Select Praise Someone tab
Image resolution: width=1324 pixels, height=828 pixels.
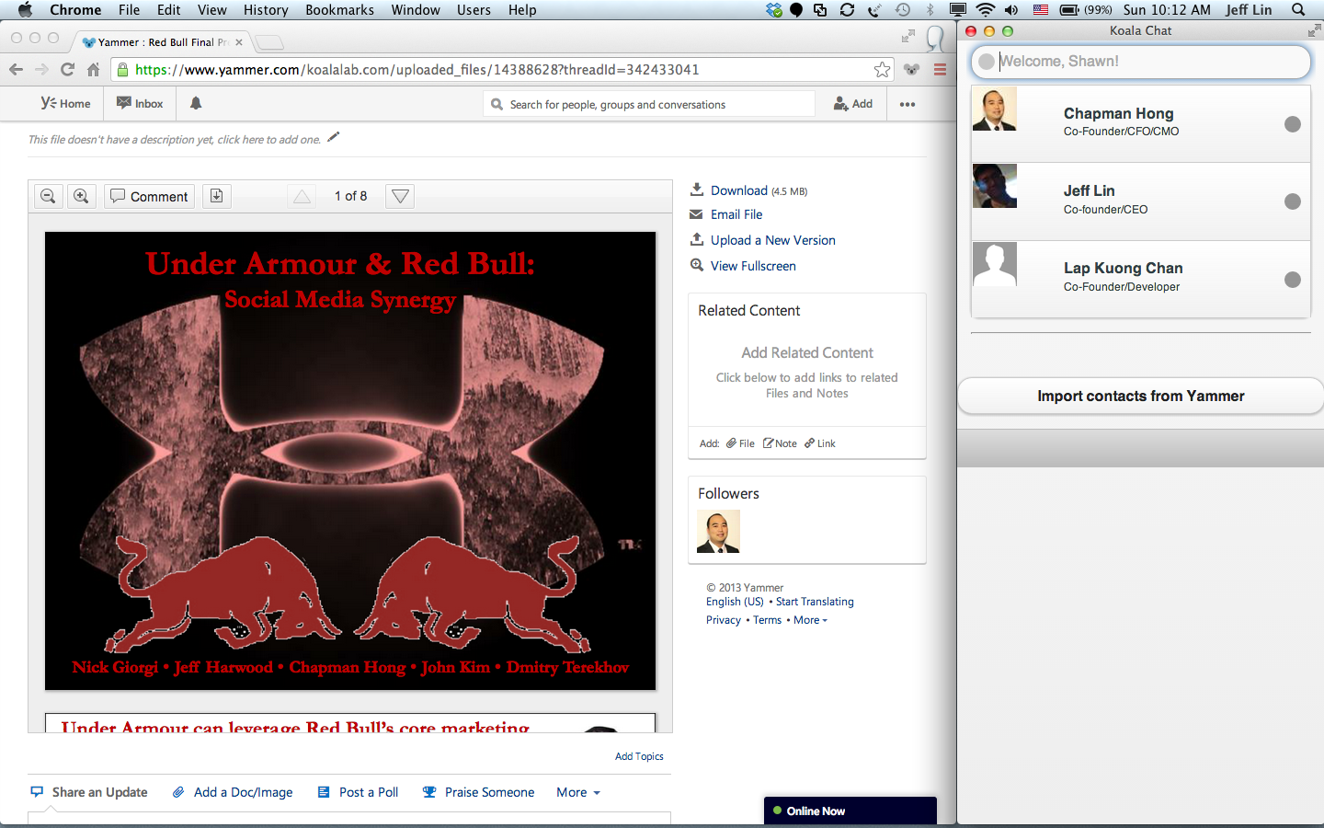[x=478, y=792]
